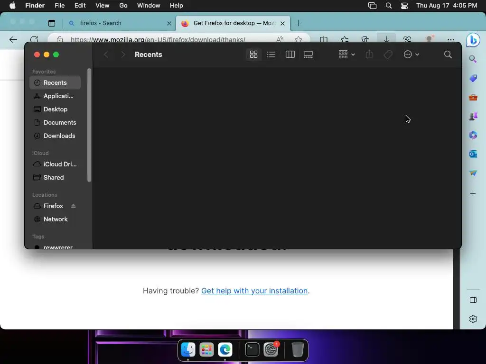Go forward in the Finder window
The height and width of the screenshot is (364, 486).
coord(123,55)
